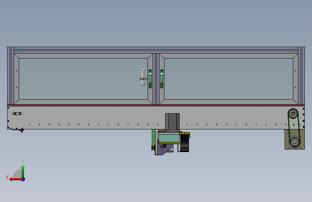
Task: Select the left glass door panel
Action: tap(83, 79)
